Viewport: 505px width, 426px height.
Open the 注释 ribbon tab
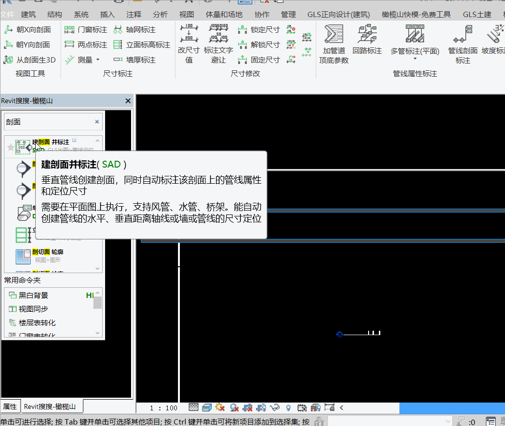(133, 15)
